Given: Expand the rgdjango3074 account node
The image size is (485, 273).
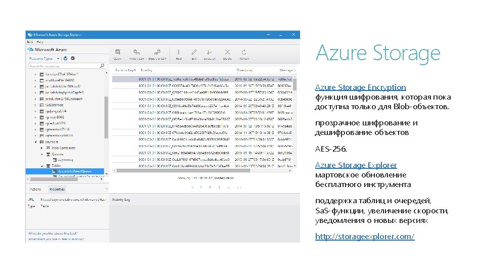Looking at the screenshot, I should click(x=35, y=111).
